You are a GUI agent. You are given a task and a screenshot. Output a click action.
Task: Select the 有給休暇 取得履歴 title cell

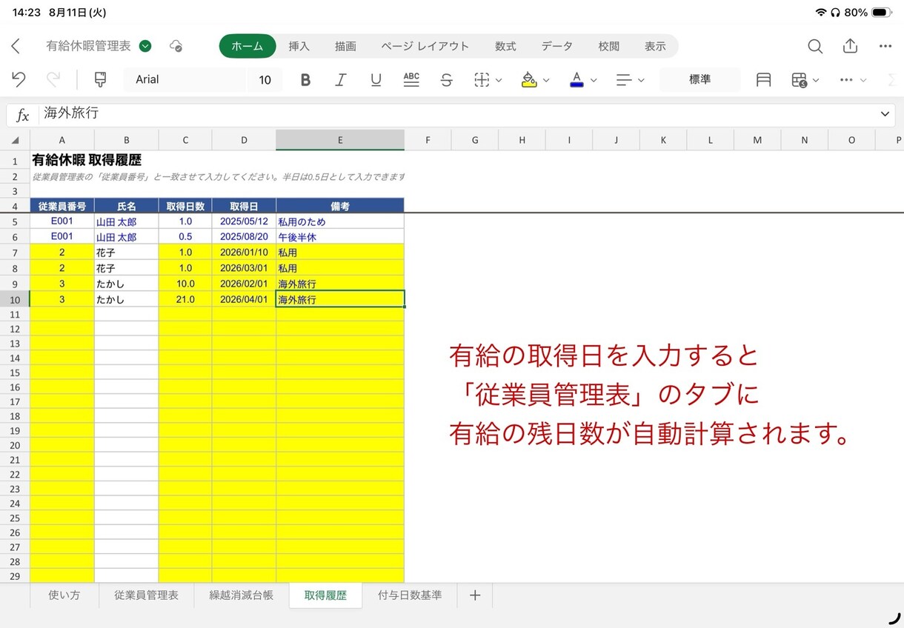pos(87,159)
